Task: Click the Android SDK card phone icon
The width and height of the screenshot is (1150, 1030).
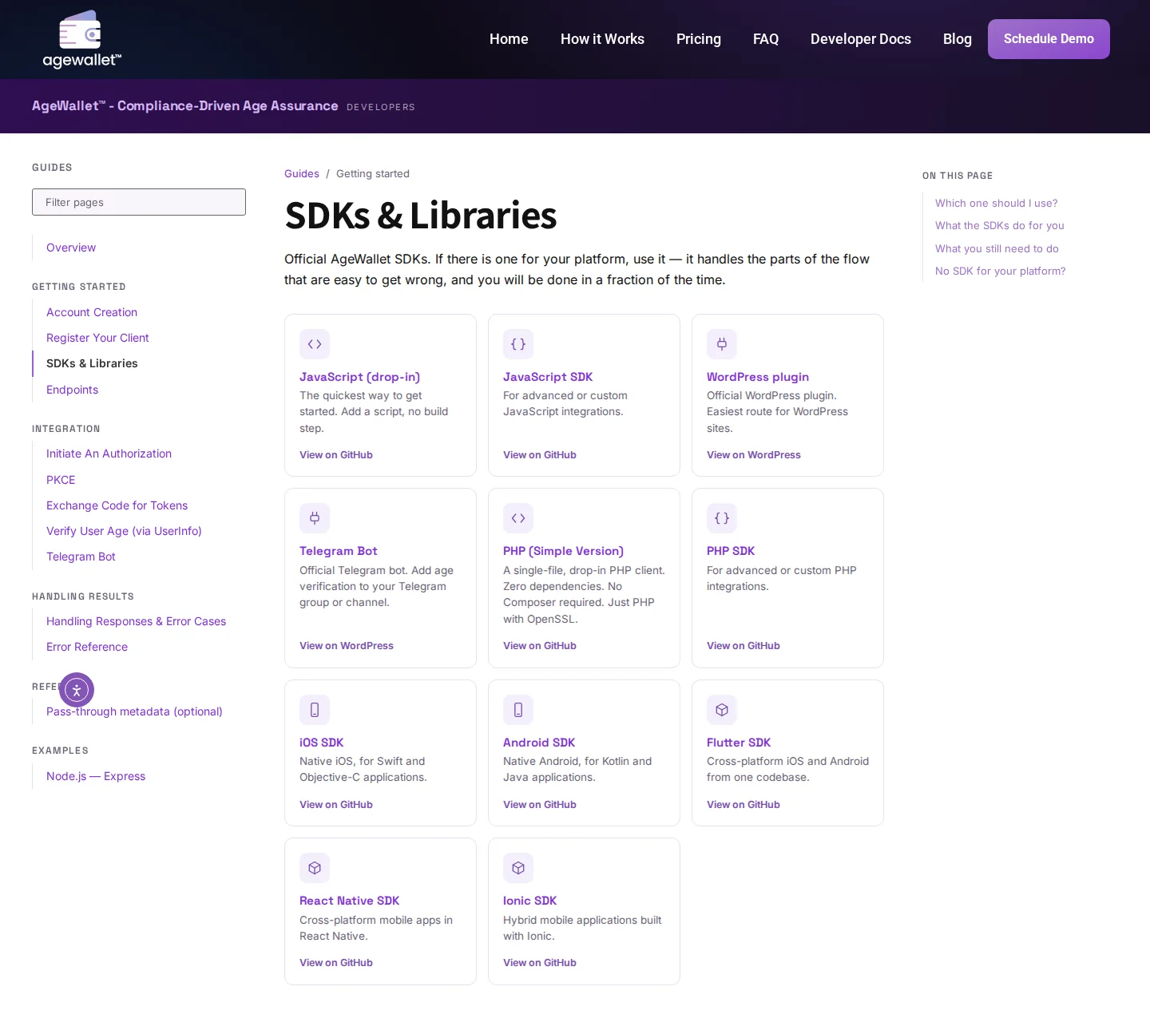Action: pos(518,710)
